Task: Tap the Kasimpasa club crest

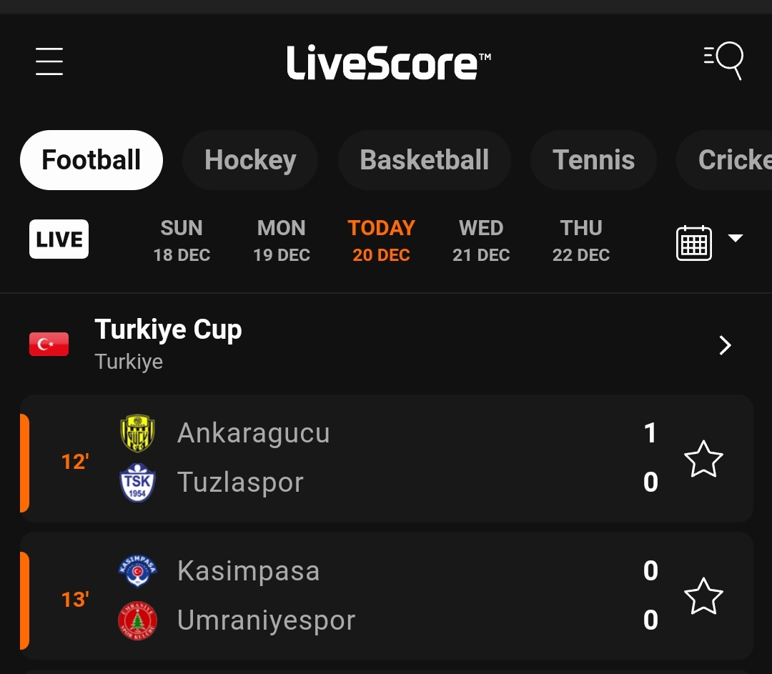Action: coord(137,571)
